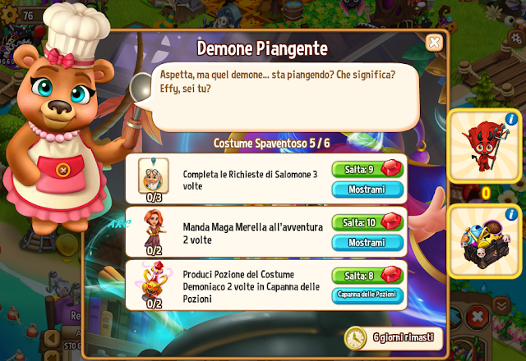Image resolution: width=526 pixels, height=361 pixels.
Task: Click the red X cancel button at bottom right
Action: pyautogui.click(x=478, y=316)
